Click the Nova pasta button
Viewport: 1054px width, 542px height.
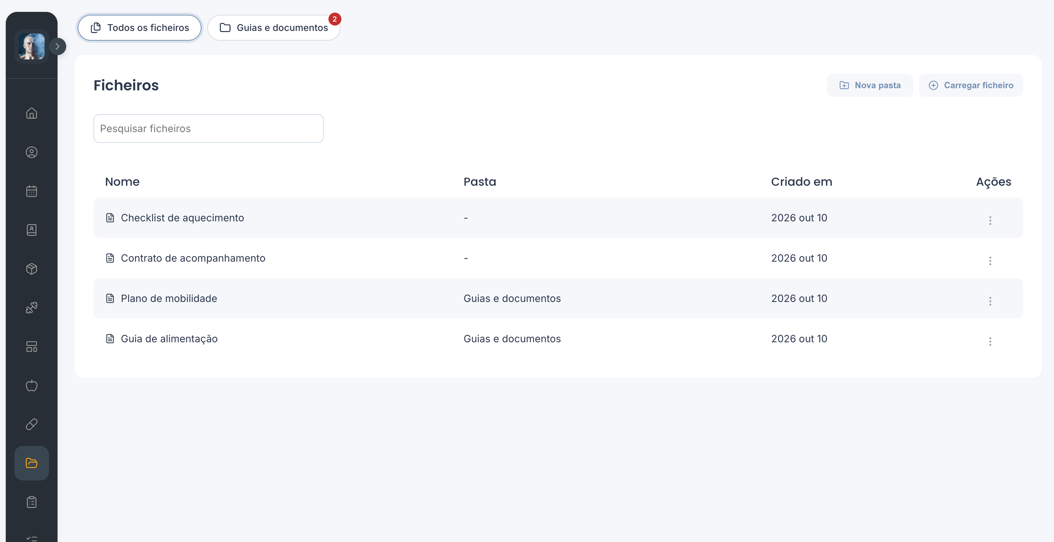870,85
